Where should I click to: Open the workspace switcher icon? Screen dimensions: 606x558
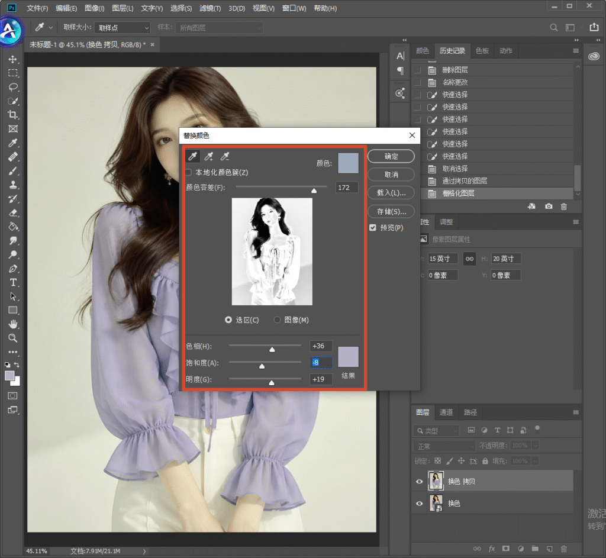pos(570,27)
